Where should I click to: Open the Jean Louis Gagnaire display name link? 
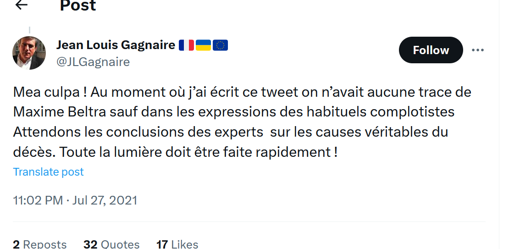click(116, 45)
